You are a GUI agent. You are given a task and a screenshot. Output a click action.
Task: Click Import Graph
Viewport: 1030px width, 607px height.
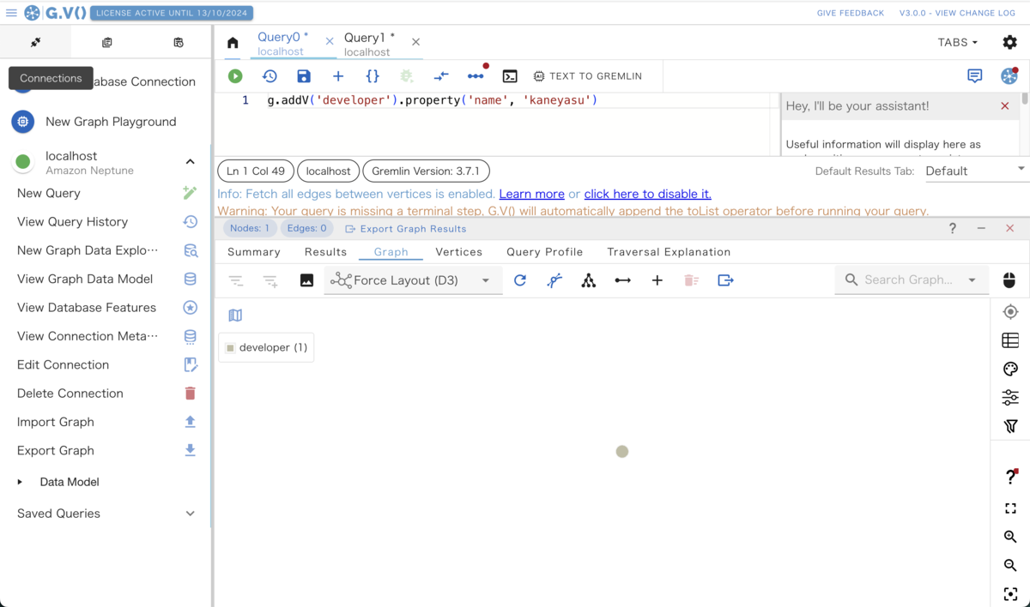[x=56, y=422]
